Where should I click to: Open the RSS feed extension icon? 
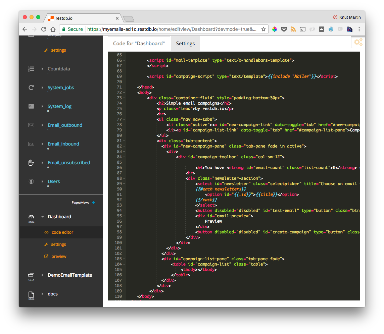click(x=293, y=29)
